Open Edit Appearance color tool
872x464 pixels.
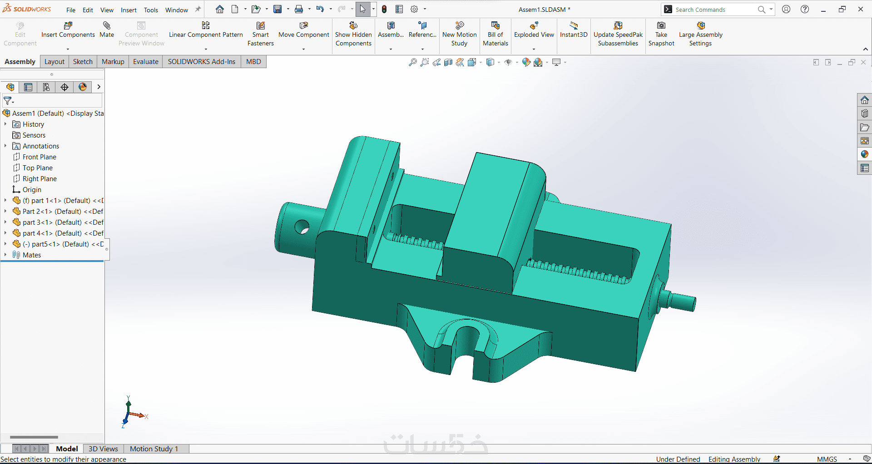(526, 62)
